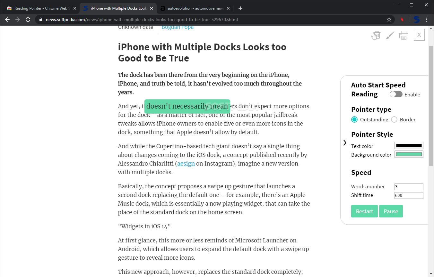This screenshot has height=277, width=434.
Task: Click the "Words number" label
Action: tap(368, 187)
